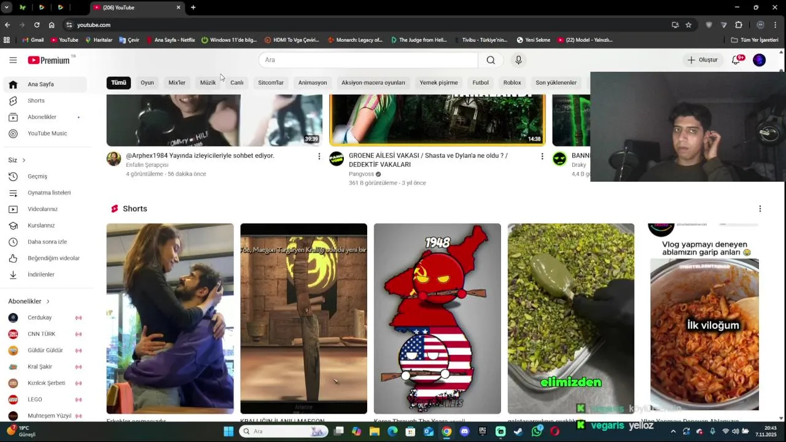Viewport: 786px width, 442px height.
Task: Expand the Siz section
Action: click(x=17, y=160)
